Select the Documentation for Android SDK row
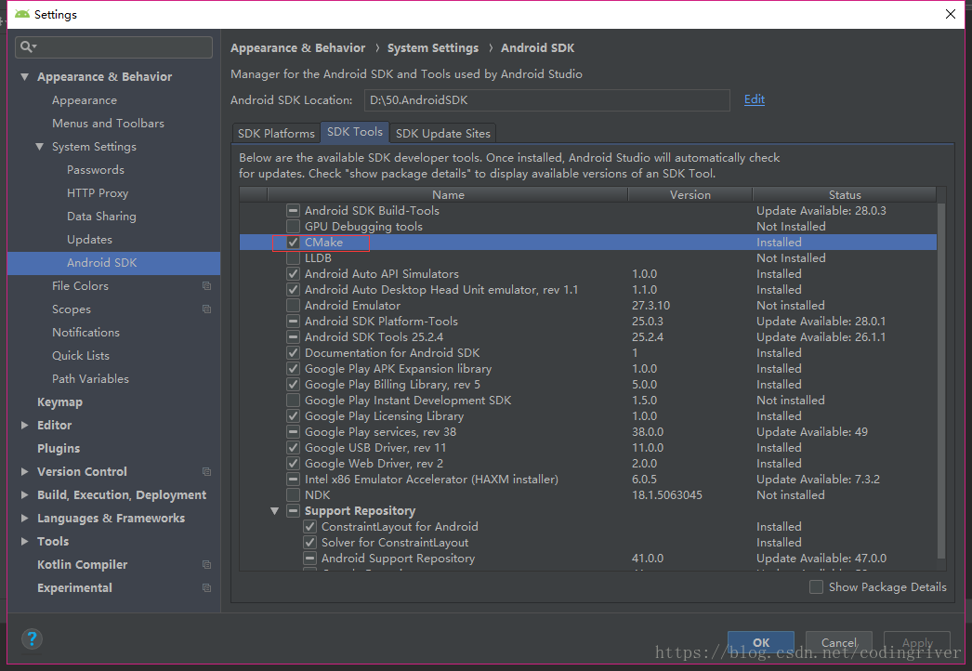972x671 pixels. tap(587, 353)
